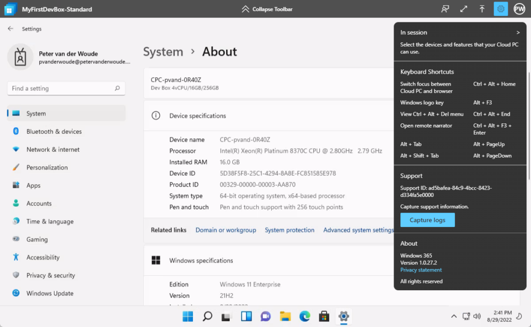Expand the In session section chevron
The width and height of the screenshot is (531, 327).
(518, 33)
